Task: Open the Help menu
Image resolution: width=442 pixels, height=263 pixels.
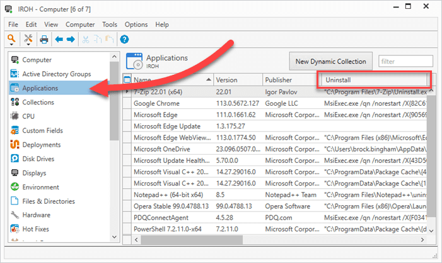Action: point(162,25)
